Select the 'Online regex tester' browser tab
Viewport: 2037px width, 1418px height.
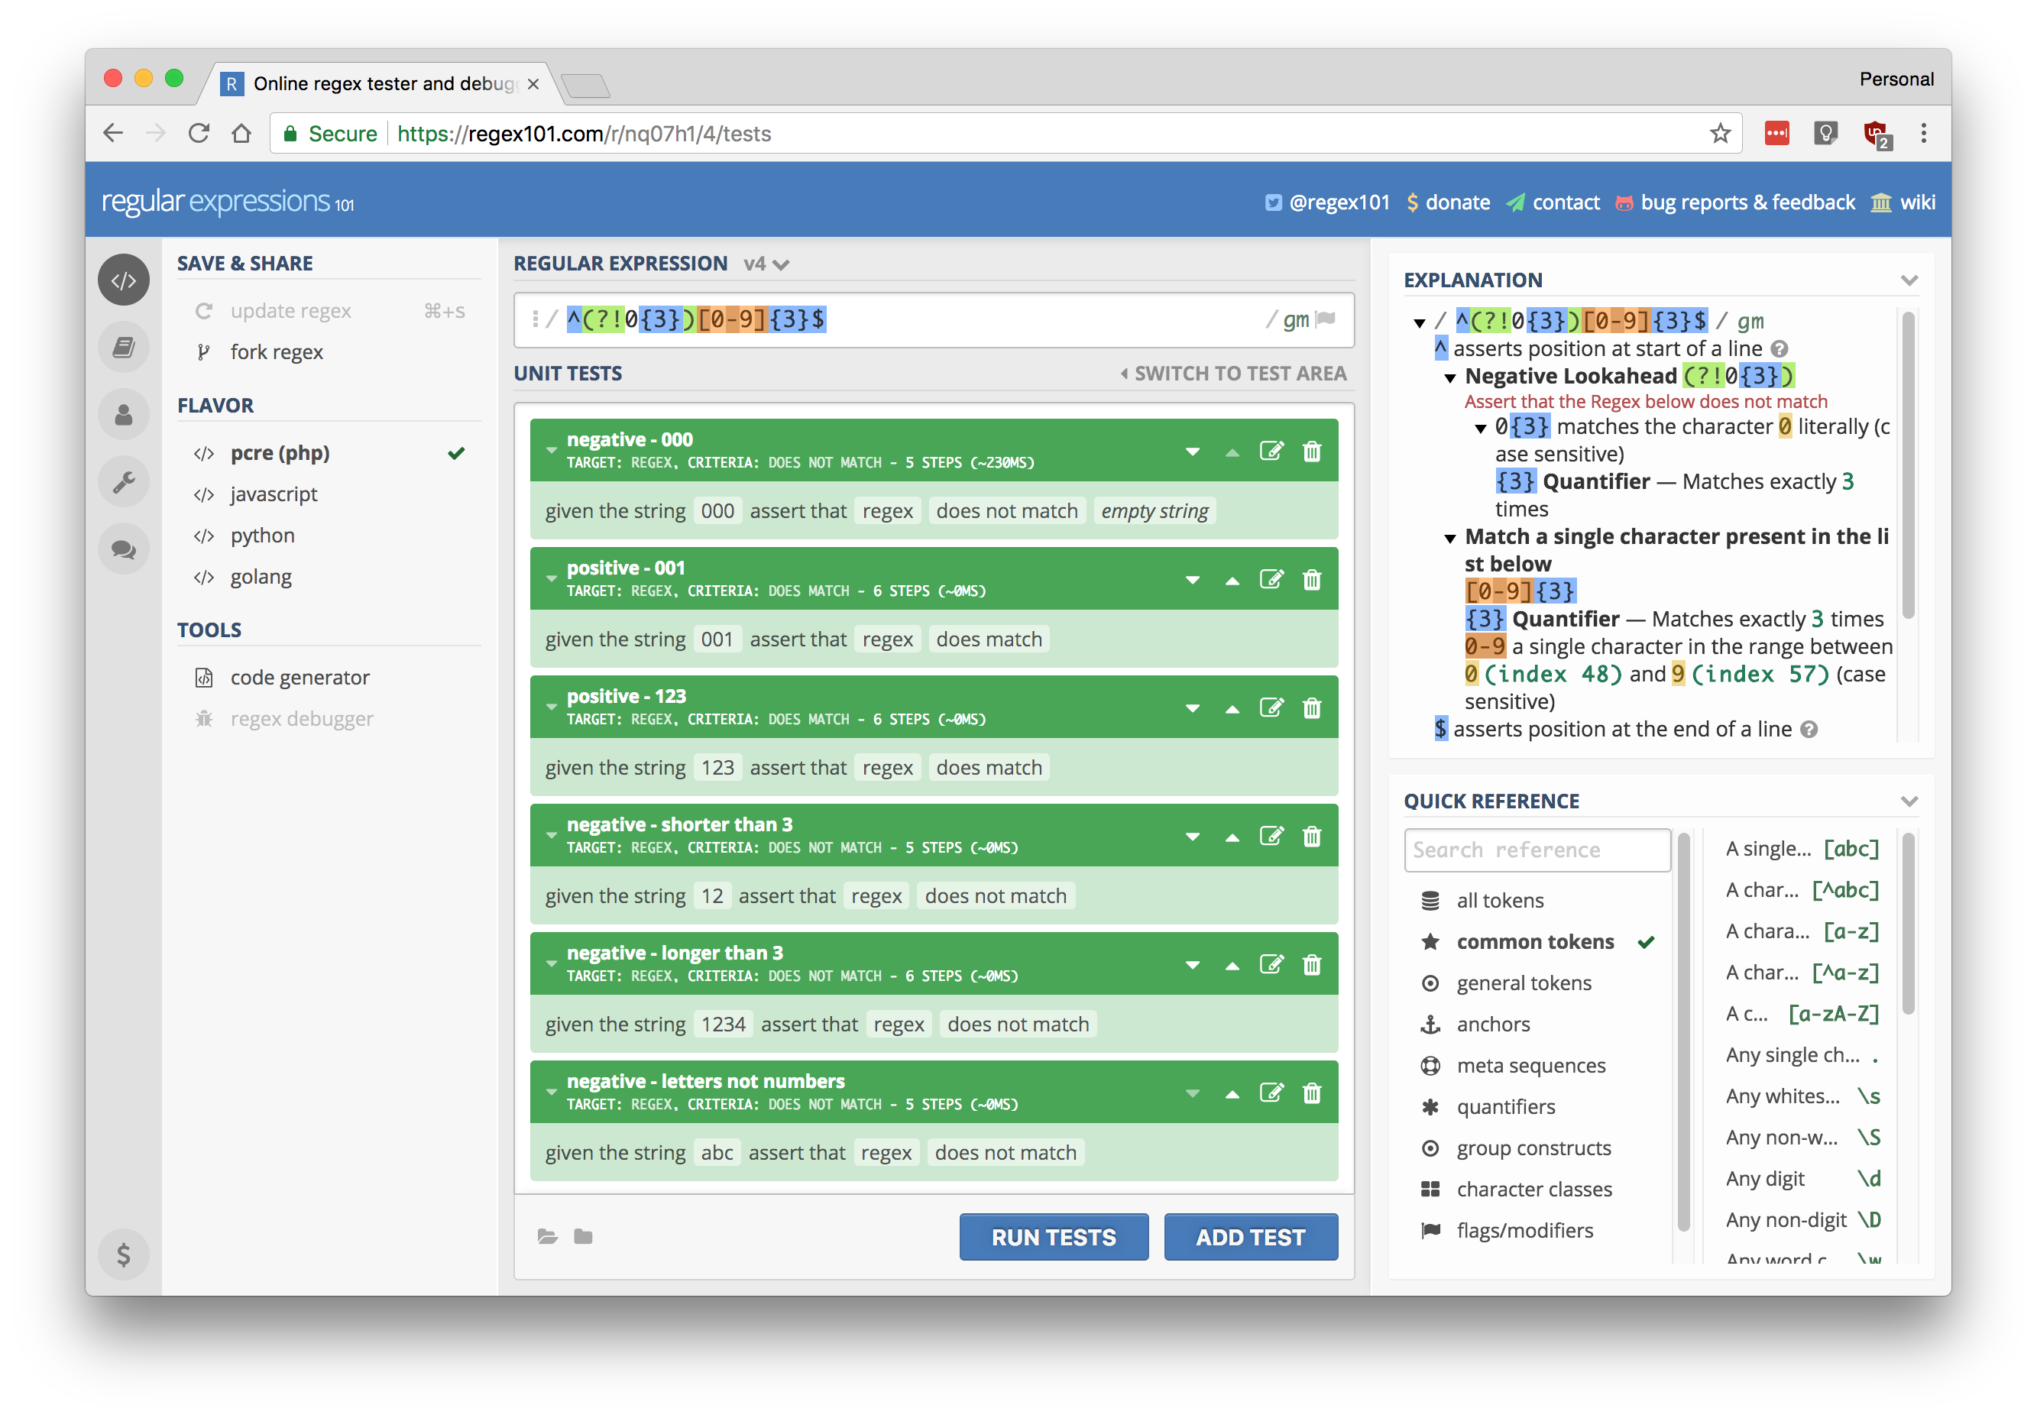(x=381, y=83)
